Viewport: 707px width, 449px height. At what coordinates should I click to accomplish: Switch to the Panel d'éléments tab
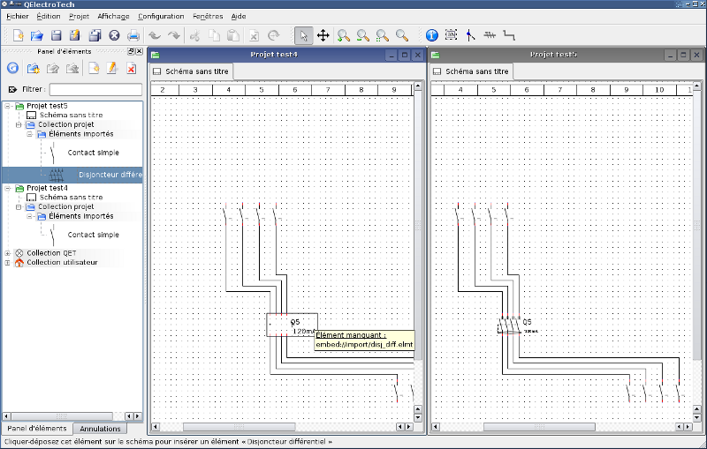tap(37, 429)
